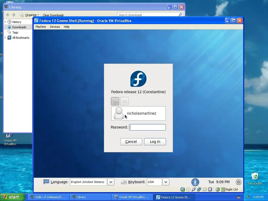
Task: Click the power shutdown button in Fedora panel
Action: (x=238, y=182)
